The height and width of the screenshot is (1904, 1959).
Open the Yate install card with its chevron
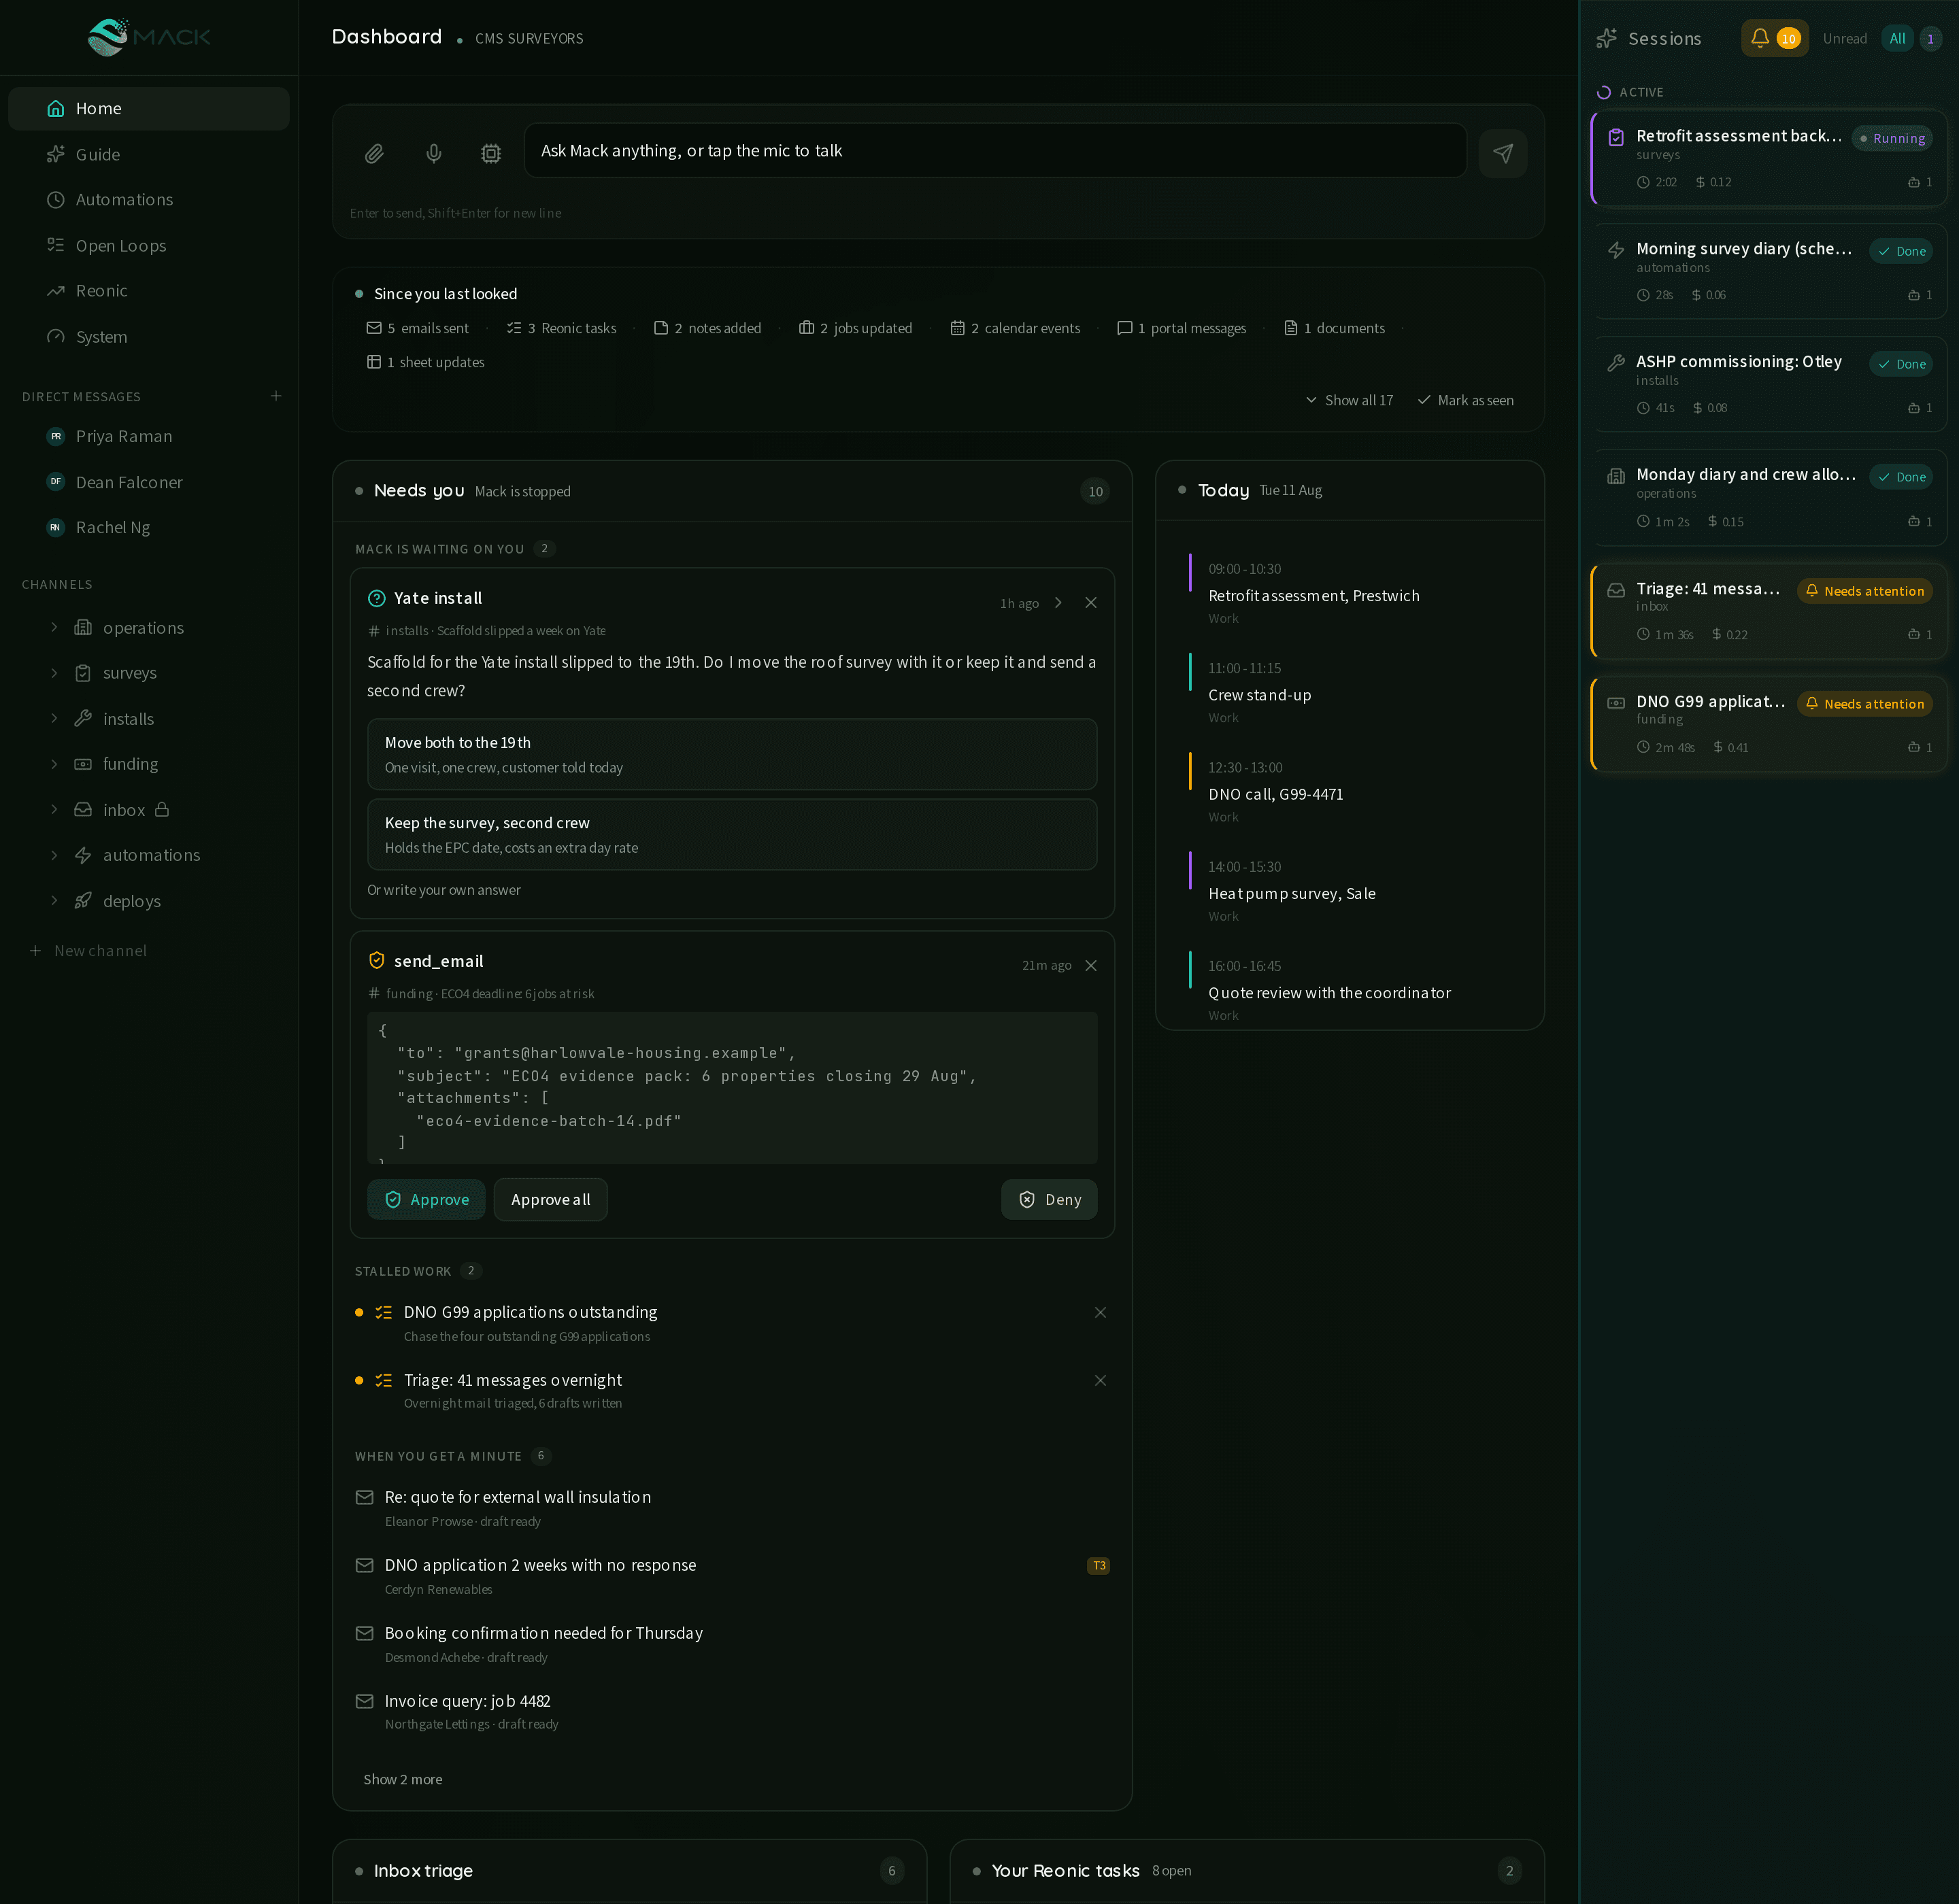(1058, 603)
